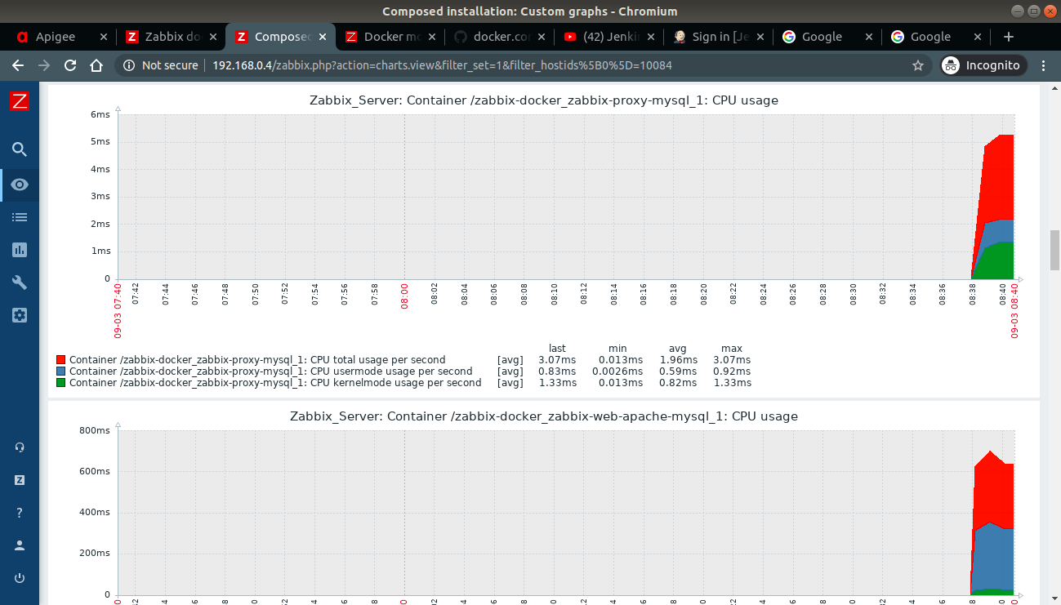
Task: Open the Monitoring section with the eye icon
Action: pos(19,185)
